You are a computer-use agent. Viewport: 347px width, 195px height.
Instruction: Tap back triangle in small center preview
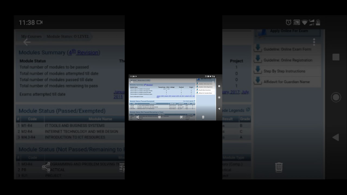tap(219, 109)
